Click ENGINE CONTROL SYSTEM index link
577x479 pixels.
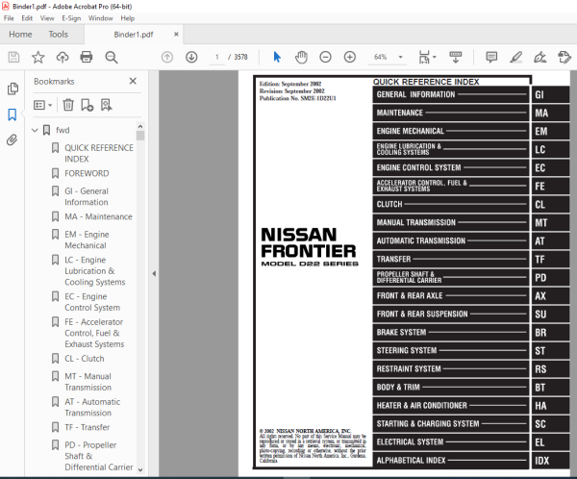click(x=451, y=168)
